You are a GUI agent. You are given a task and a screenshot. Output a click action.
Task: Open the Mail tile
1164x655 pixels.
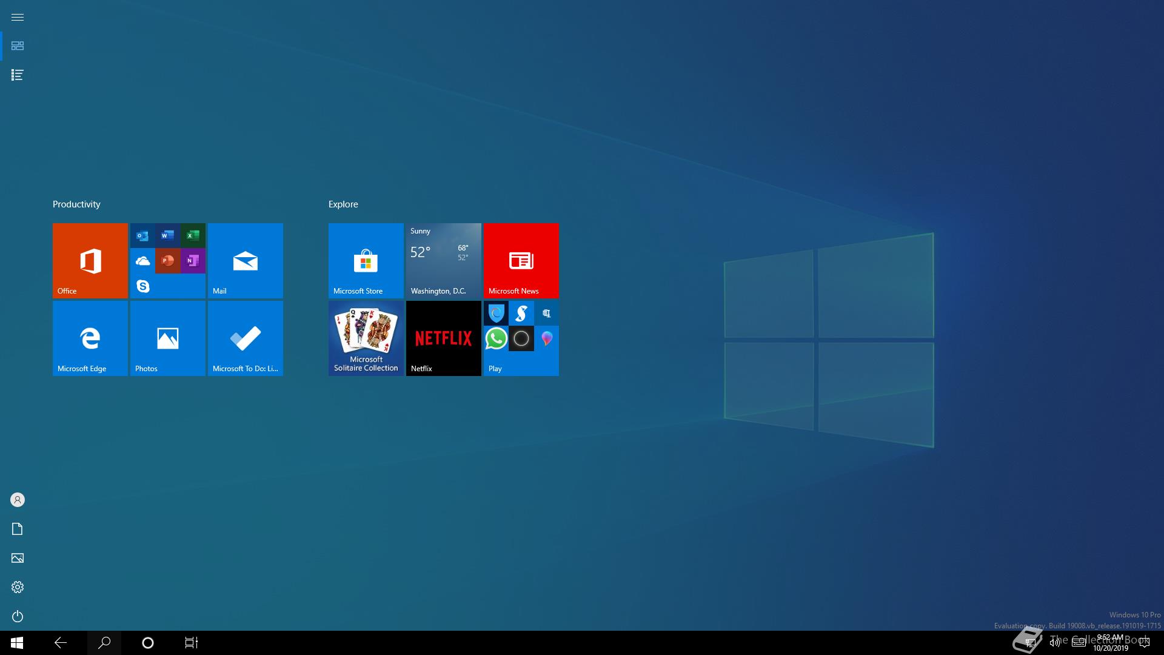coord(246,261)
